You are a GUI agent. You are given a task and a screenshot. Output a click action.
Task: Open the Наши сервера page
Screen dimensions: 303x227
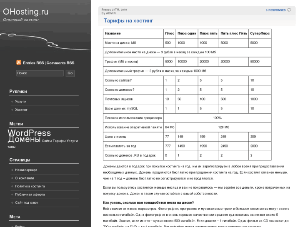(26, 170)
